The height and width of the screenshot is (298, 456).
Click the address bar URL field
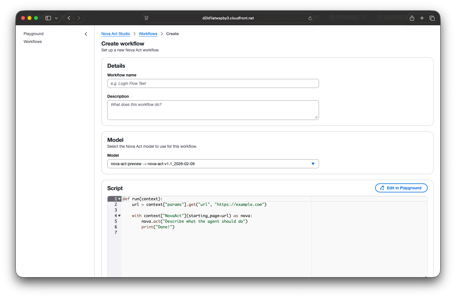[228, 18]
